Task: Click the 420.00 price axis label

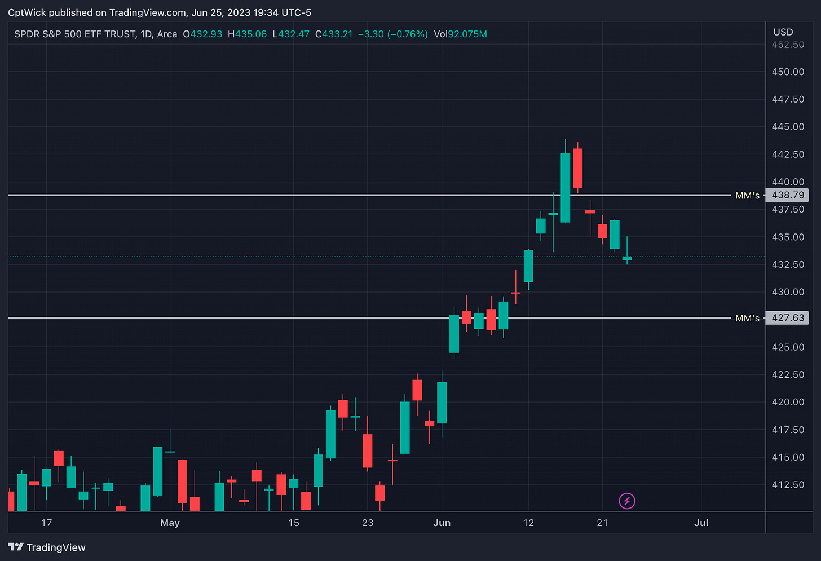Action: tap(788, 402)
